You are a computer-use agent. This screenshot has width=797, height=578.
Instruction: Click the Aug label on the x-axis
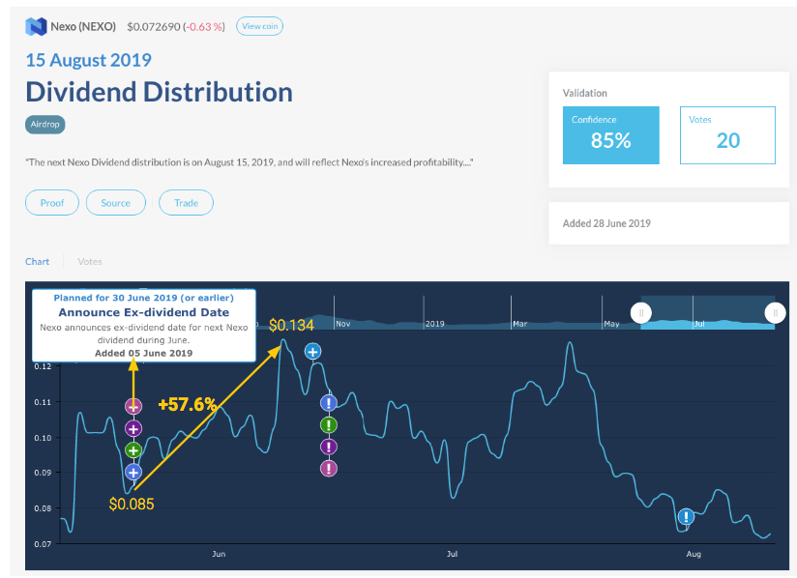tap(694, 554)
